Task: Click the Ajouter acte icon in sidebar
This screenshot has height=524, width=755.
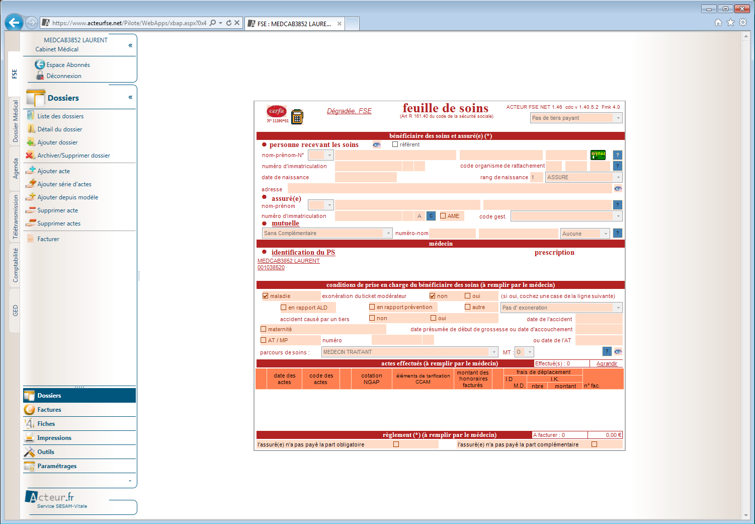Action: coord(31,171)
